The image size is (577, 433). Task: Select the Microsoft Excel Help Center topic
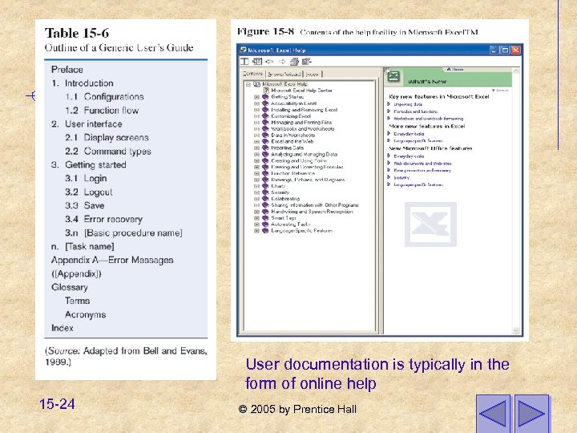[x=301, y=91]
